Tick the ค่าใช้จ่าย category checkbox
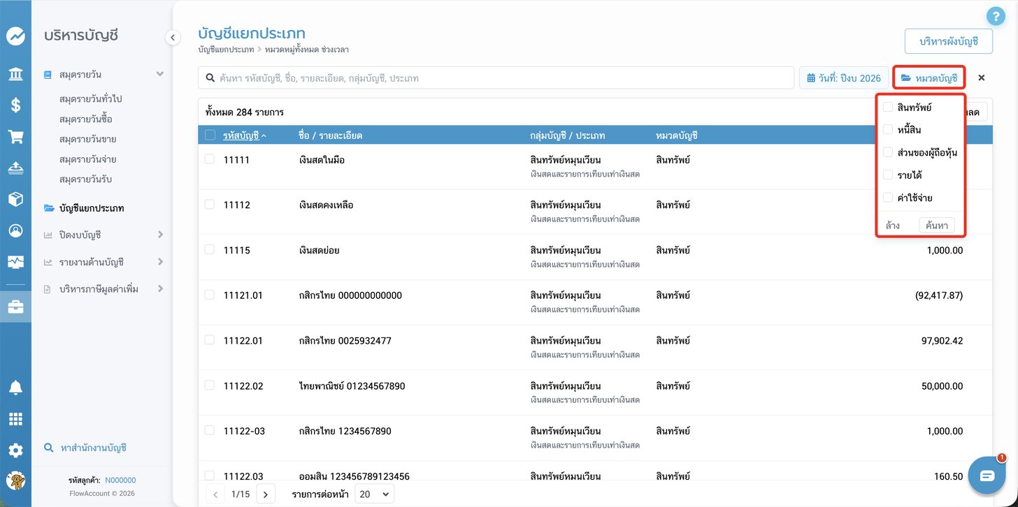1018x507 pixels. [887, 197]
